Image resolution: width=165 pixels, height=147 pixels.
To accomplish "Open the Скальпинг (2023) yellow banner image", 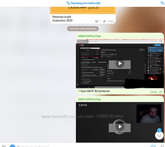I will tap(83, 7).
